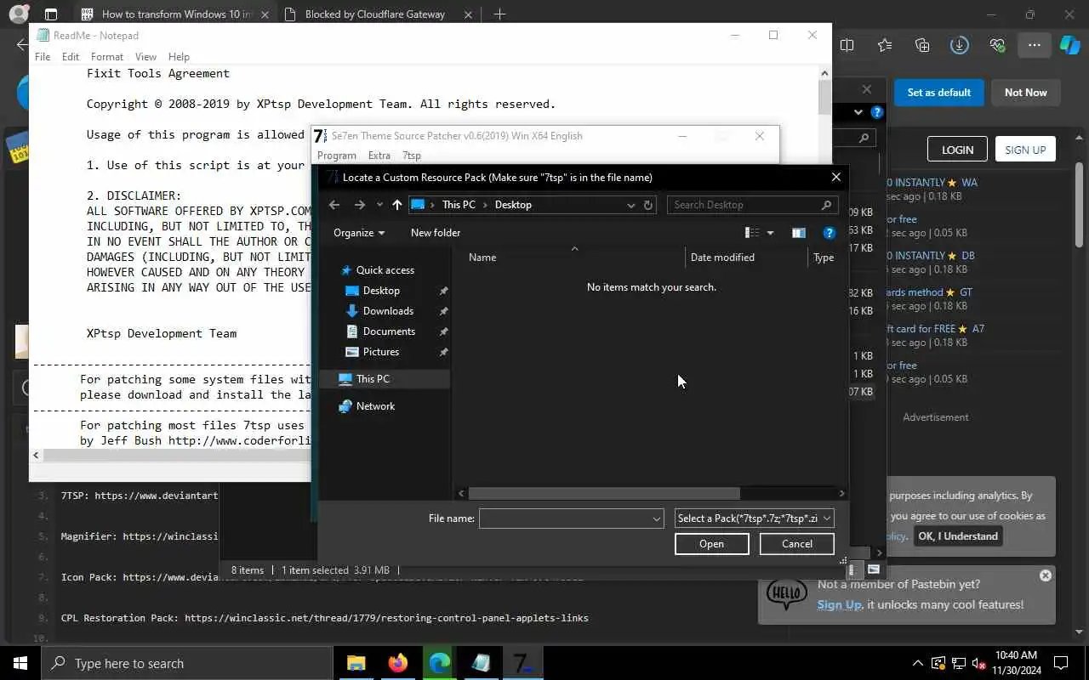The width and height of the screenshot is (1089, 680).
Task: Go back in the file dialog
Action: pos(334,205)
